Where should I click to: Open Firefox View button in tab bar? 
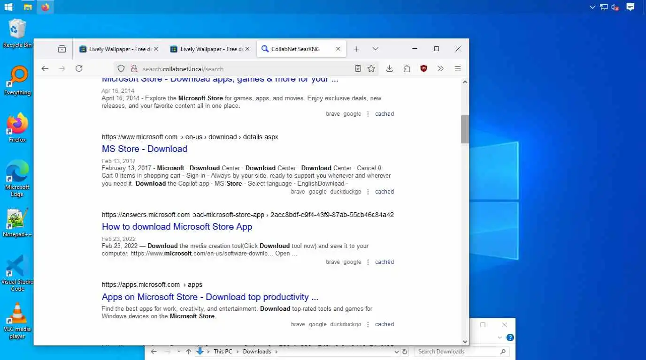[62, 49]
